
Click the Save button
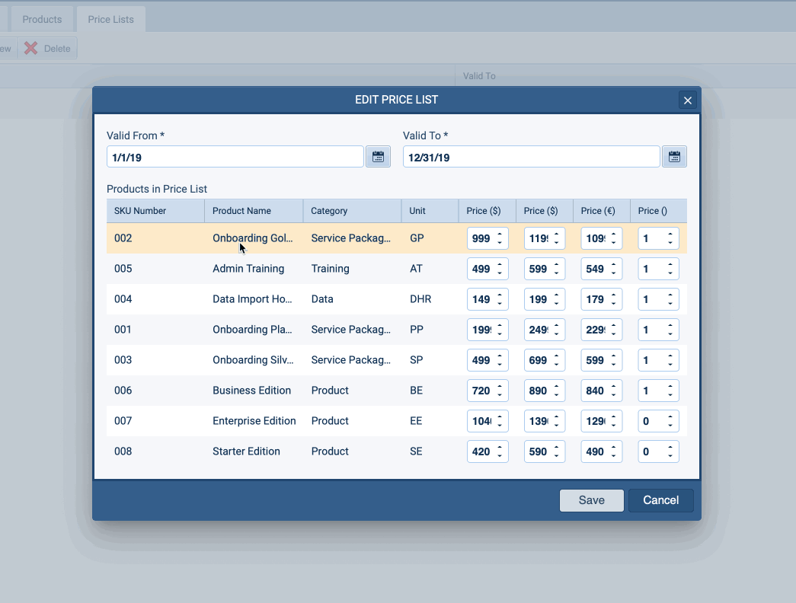tap(592, 500)
